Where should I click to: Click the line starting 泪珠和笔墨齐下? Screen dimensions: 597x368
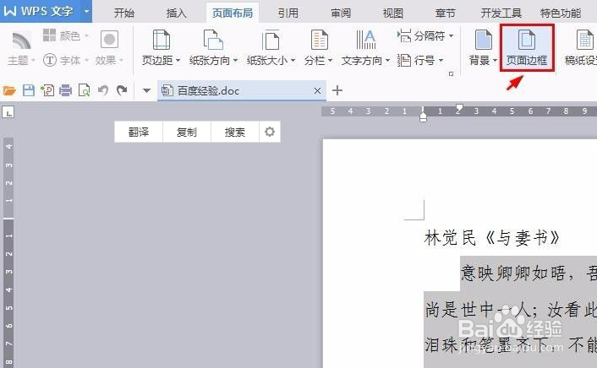click(x=510, y=345)
